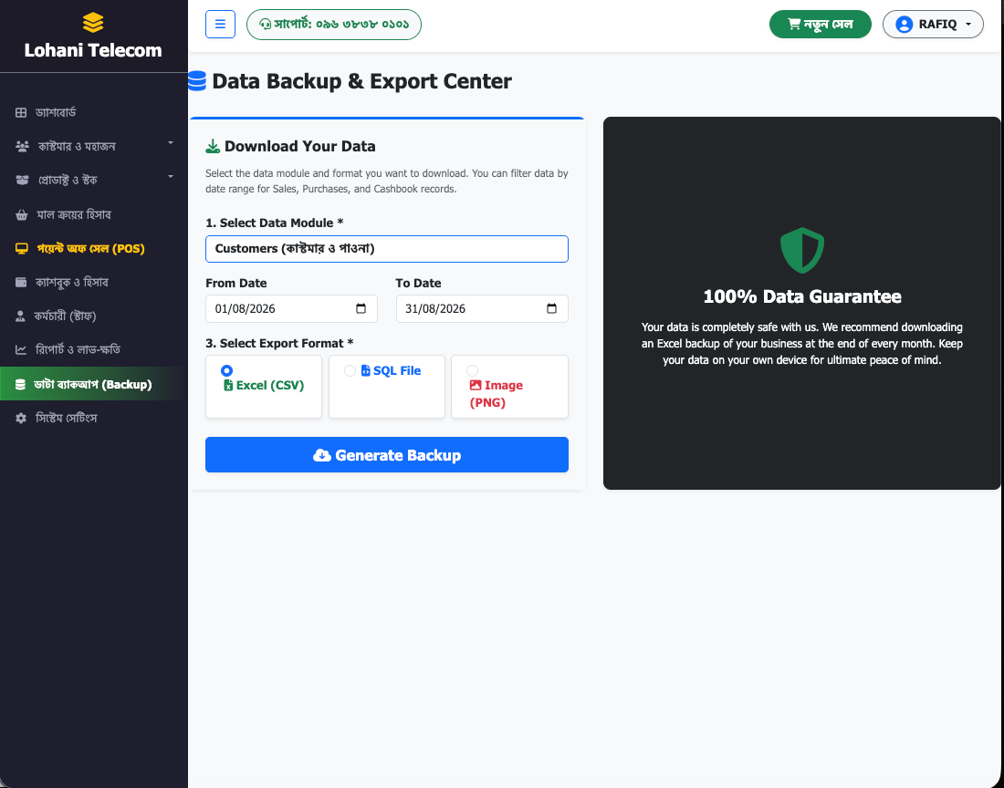The image size is (1004, 788).
Task: Click the Lohani Telecom brand name
Action: tap(93, 50)
